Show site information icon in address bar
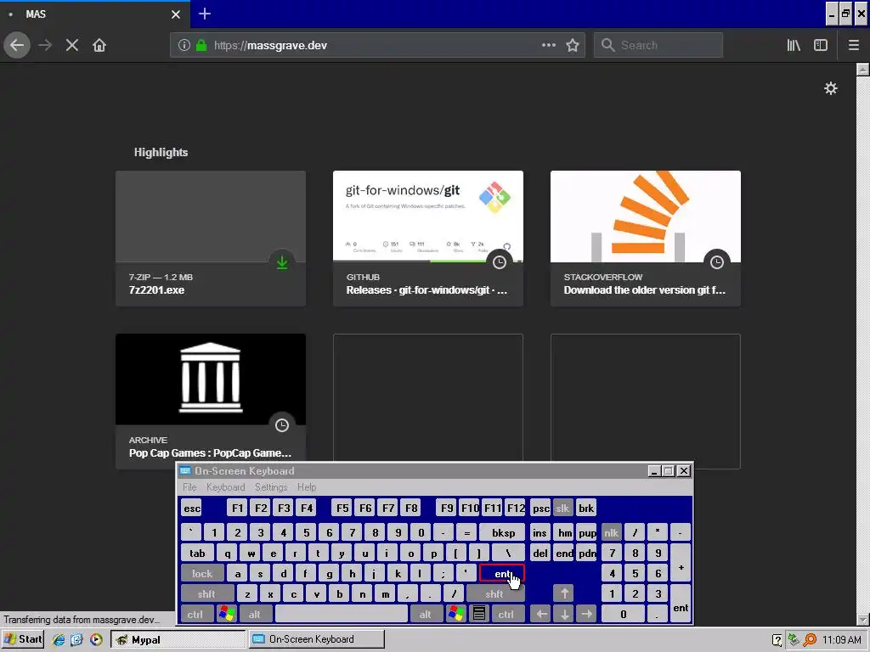Image resolution: width=870 pixels, height=652 pixels. (184, 46)
